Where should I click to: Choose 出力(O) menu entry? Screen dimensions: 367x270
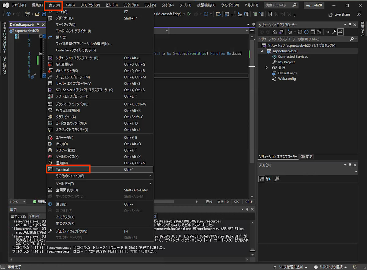pyautogui.click(x=100, y=144)
